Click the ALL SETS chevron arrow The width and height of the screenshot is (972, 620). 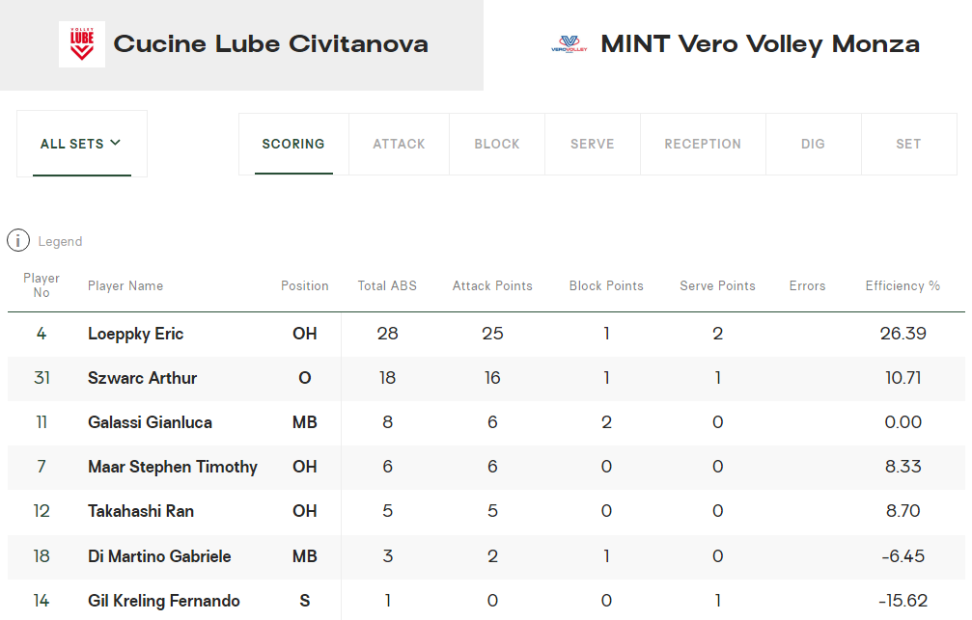115,143
